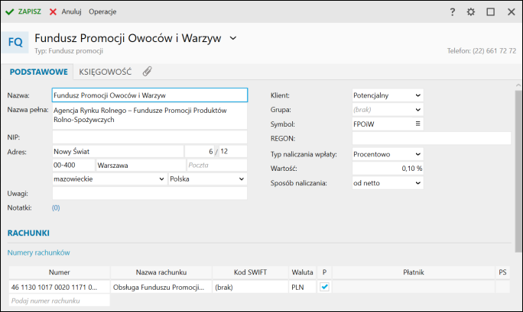Open the Polska country dropdown
523x312 pixels.
[207, 179]
